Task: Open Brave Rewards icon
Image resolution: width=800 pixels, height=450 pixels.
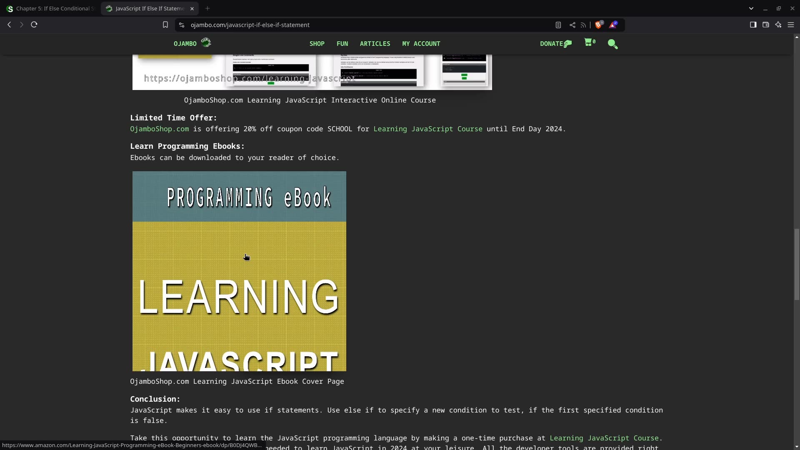Action: coord(613,25)
